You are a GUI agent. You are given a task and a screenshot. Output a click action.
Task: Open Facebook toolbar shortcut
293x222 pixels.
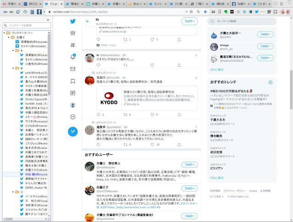pos(39,12)
